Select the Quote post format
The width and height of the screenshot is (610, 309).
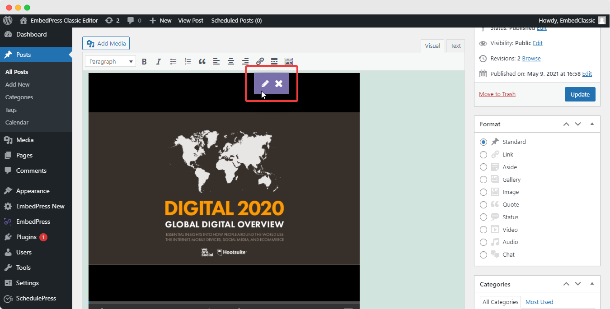coord(483,204)
